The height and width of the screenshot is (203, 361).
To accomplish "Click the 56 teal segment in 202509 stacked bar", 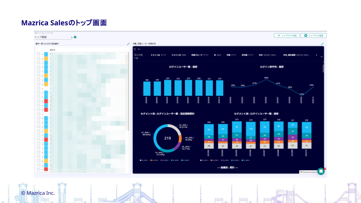I will pos(293,131).
